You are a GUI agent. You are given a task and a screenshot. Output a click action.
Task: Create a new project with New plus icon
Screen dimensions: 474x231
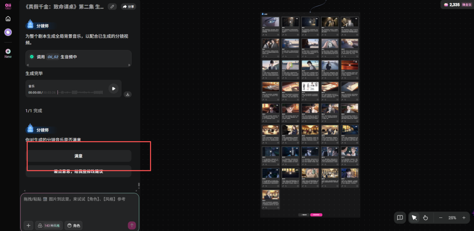8,54
